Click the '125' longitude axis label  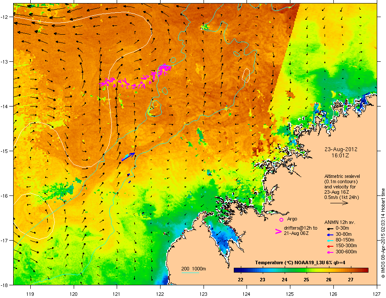[290, 294]
